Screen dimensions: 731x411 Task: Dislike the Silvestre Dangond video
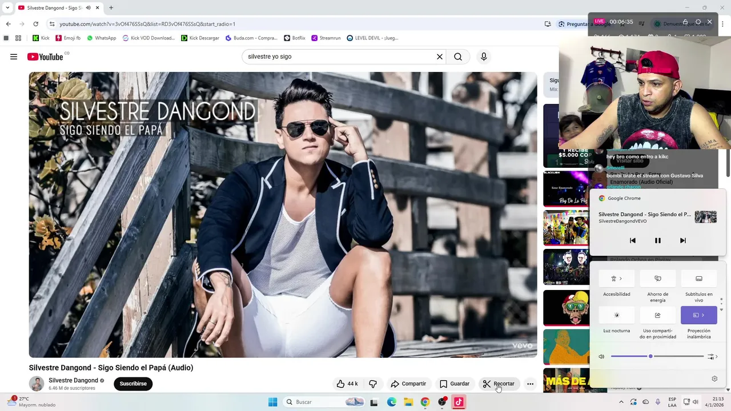[x=373, y=384]
